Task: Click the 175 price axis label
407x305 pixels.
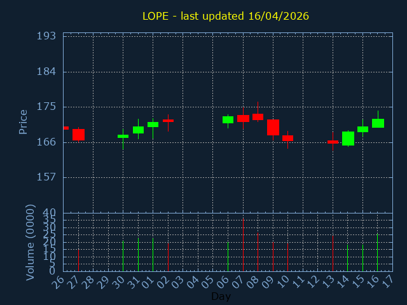Action: pyautogui.click(x=46, y=107)
